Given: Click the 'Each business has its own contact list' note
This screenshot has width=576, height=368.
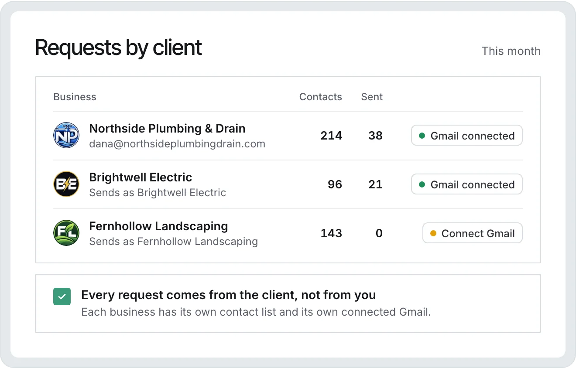Looking at the screenshot, I should [x=256, y=312].
